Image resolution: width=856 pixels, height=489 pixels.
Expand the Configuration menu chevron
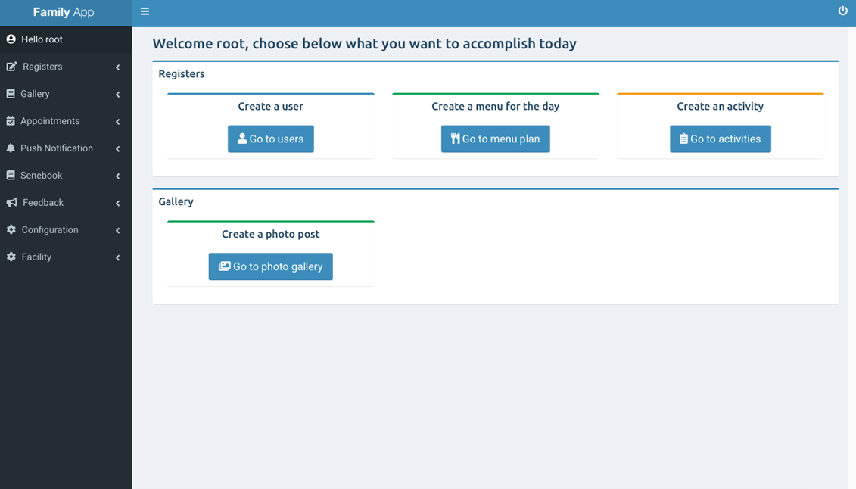pyautogui.click(x=118, y=231)
